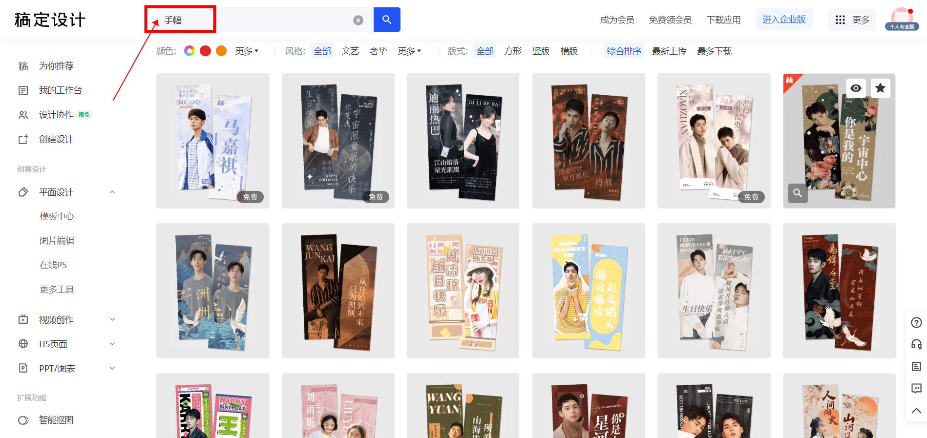Open the 马嘉祺 banner template
The width and height of the screenshot is (927, 438).
(212, 141)
